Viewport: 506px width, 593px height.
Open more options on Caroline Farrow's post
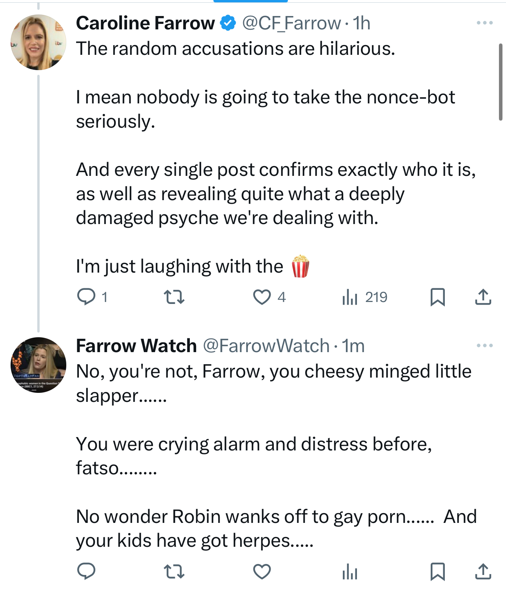point(484,23)
